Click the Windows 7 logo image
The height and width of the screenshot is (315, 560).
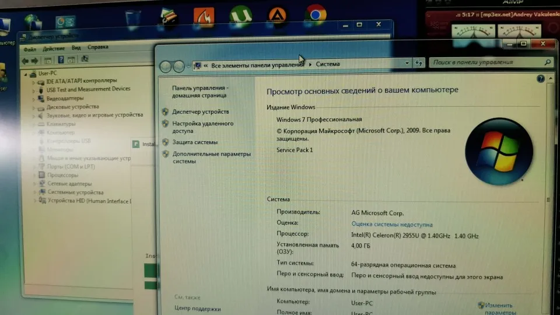pos(499,152)
